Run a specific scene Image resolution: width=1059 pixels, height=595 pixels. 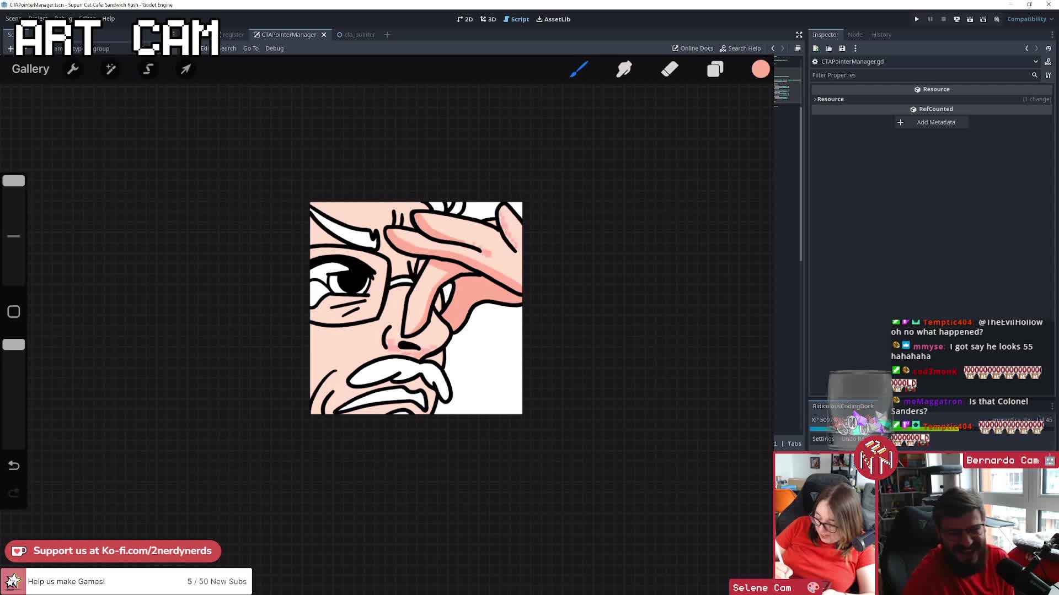(x=983, y=19)
